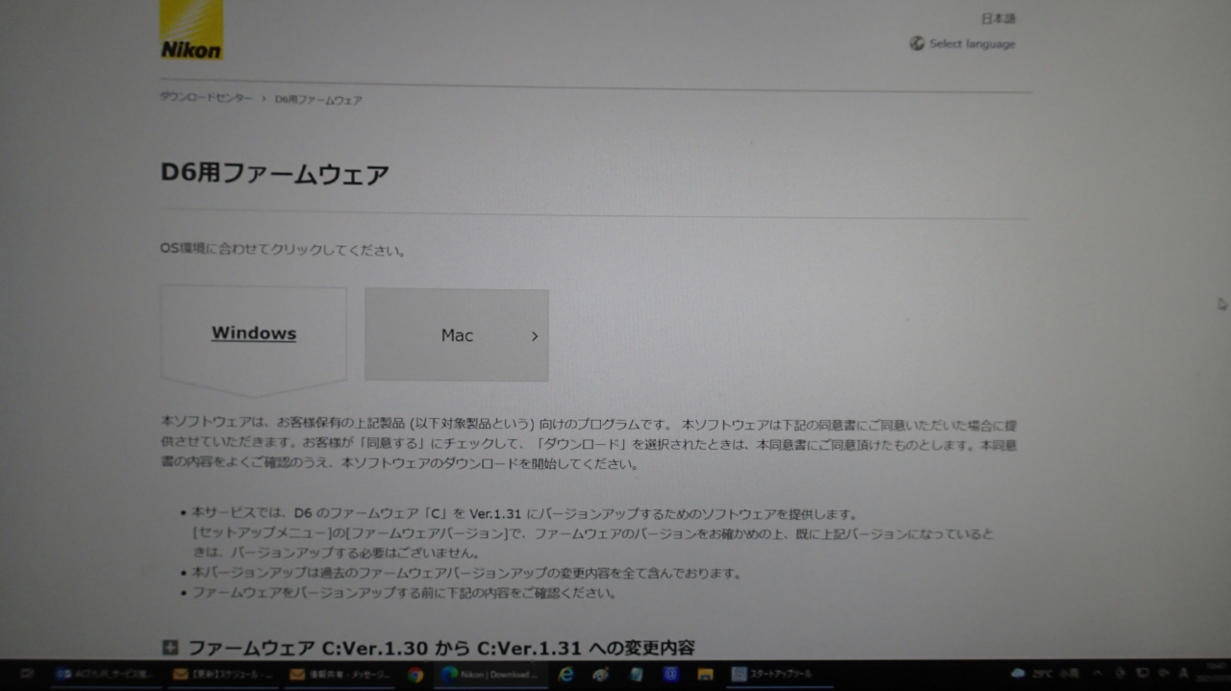This screenshot has width=1231, height=691.
Task: Open File Explorer from the taskbar
Action: click(705, 675)
